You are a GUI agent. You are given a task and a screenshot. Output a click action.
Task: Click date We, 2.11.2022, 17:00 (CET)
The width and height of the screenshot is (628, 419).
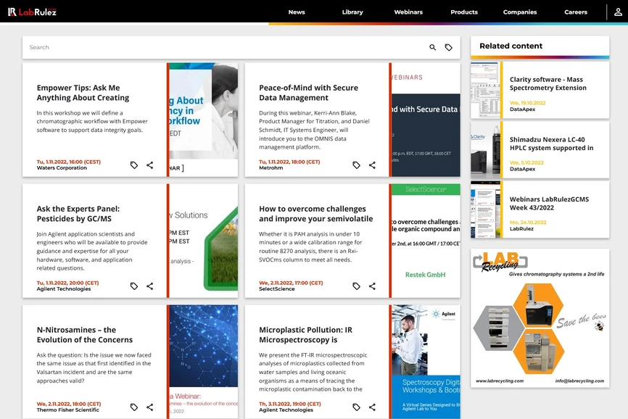[x=291, y=283]
